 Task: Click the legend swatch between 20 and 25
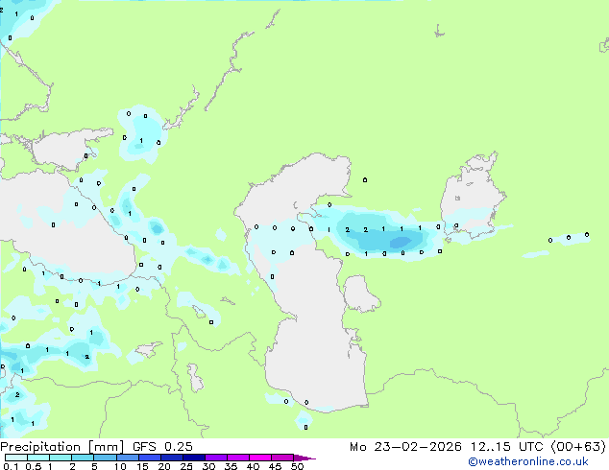coord(172,458)
